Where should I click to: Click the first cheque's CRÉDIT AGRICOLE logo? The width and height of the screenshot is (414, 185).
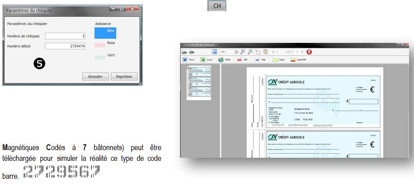pos(286,82)
